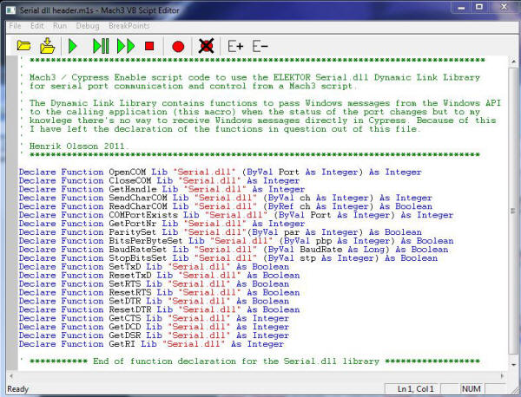Close the Mach3 VB Script Editor
The height and width of the screenshot is (397, 521).
(x=504, y=7)
